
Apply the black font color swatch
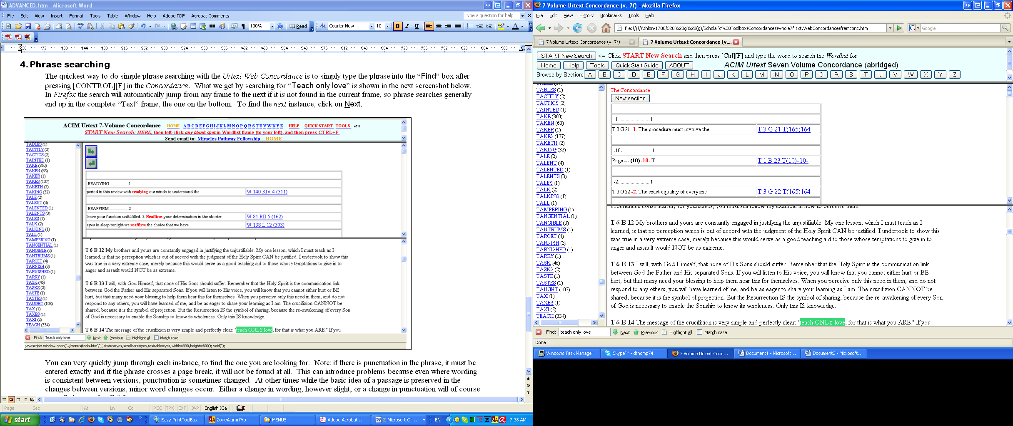(x=515, y=26)
